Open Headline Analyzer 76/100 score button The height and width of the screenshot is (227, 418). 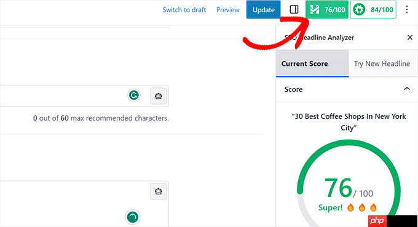(x=327, y=10)
